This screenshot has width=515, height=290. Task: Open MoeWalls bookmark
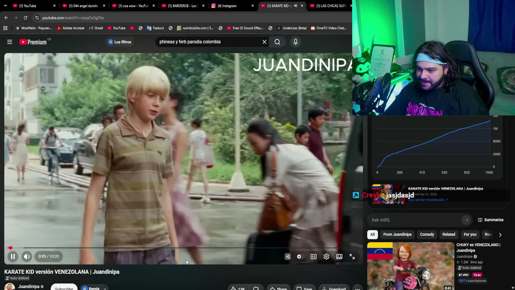click(33, 28)
